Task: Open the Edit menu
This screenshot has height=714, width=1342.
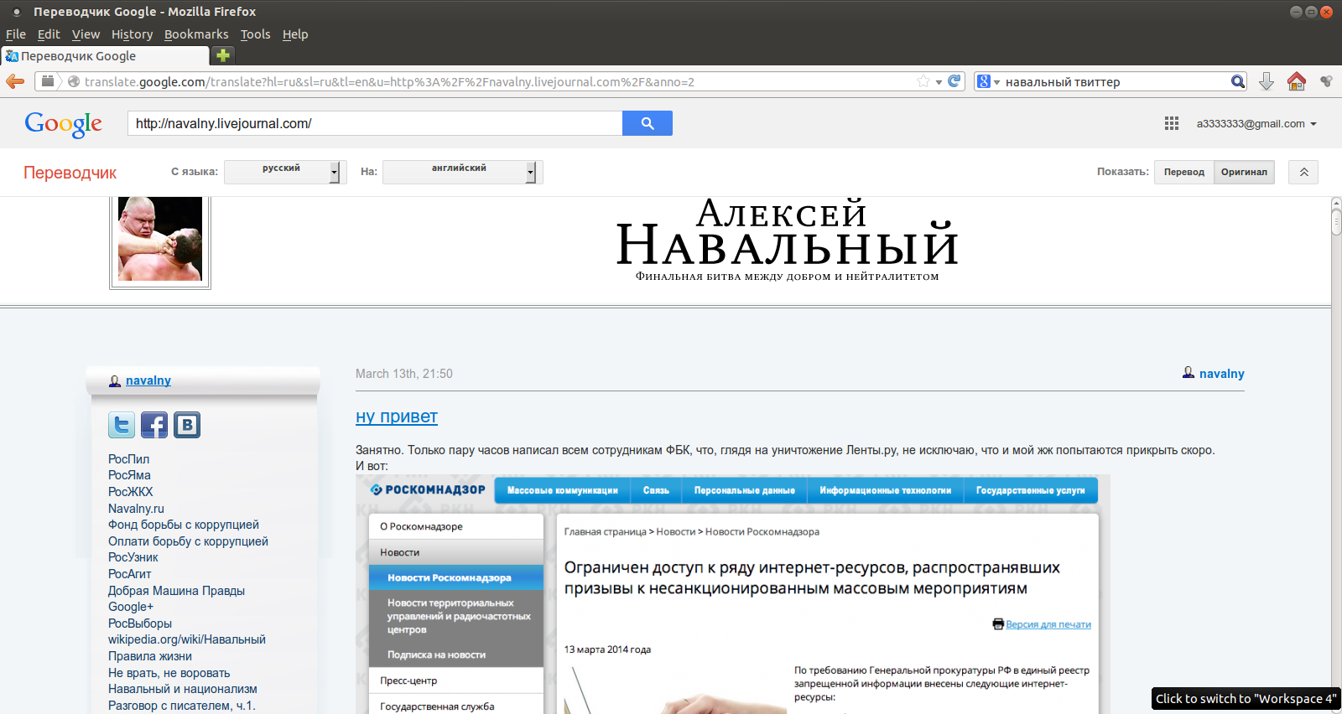Action: [49, 34]
